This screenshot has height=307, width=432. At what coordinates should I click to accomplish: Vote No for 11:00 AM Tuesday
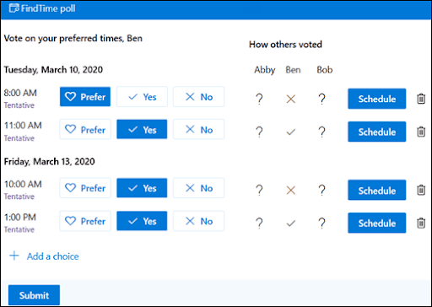click(199, 129)
